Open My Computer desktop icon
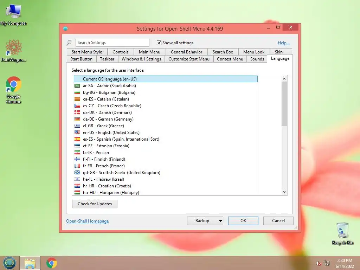The image size is (360, 270). click(x=14, y=14)
